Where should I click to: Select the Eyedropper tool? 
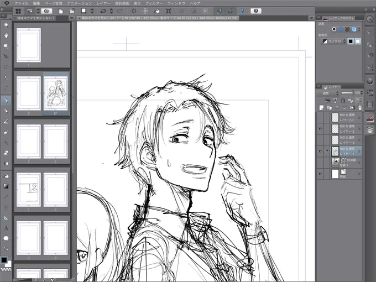pyautogui.click(x=6, y=88)
